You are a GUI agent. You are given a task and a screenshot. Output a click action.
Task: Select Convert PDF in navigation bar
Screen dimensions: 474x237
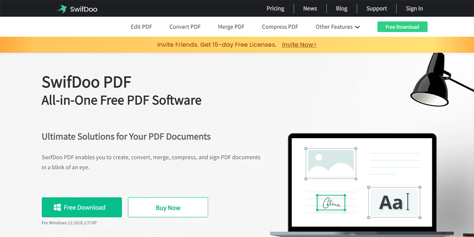pyautogui.click(x=185, y=27)
